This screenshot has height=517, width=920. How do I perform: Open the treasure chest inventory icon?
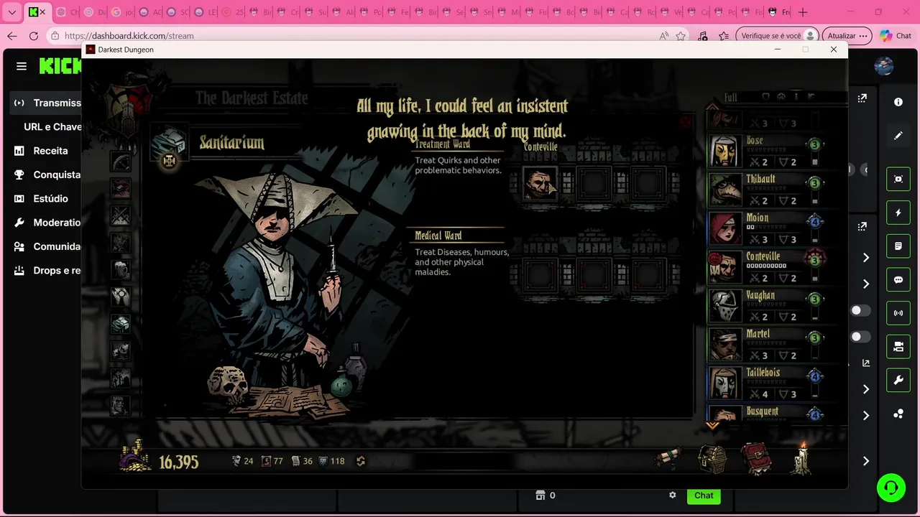pyautogui.click(x=713, y=460)
